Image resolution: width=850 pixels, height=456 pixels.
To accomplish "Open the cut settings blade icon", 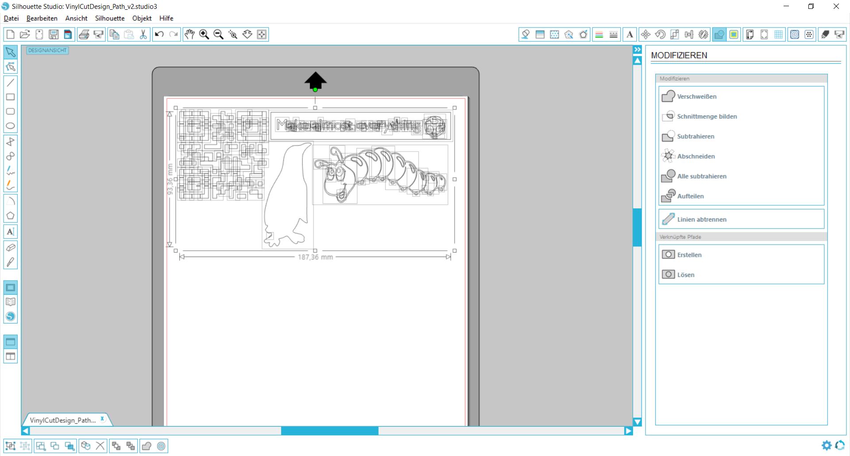I will 825,35.
